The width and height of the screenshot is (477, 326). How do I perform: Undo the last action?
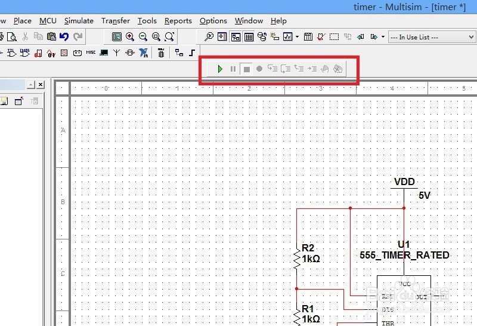click(64, 36)
